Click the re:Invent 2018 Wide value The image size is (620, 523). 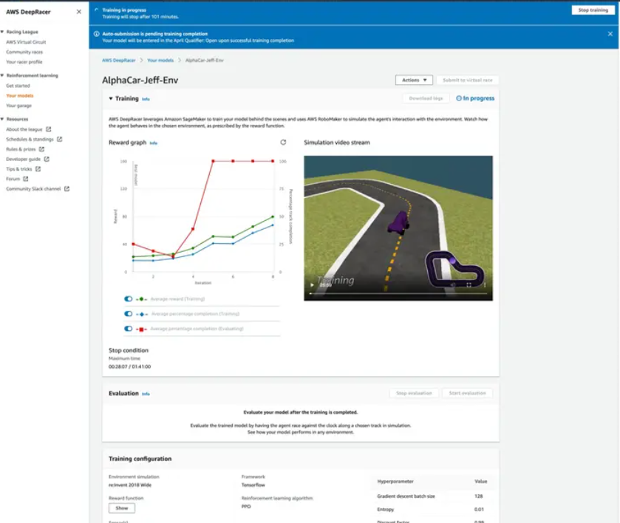130,485
